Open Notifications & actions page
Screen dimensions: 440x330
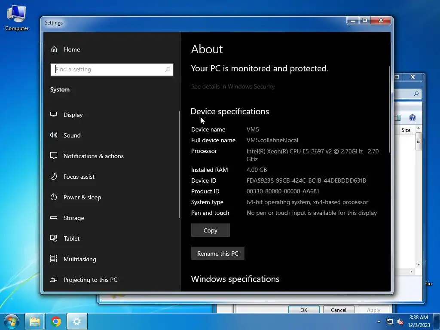coord(93,156)
